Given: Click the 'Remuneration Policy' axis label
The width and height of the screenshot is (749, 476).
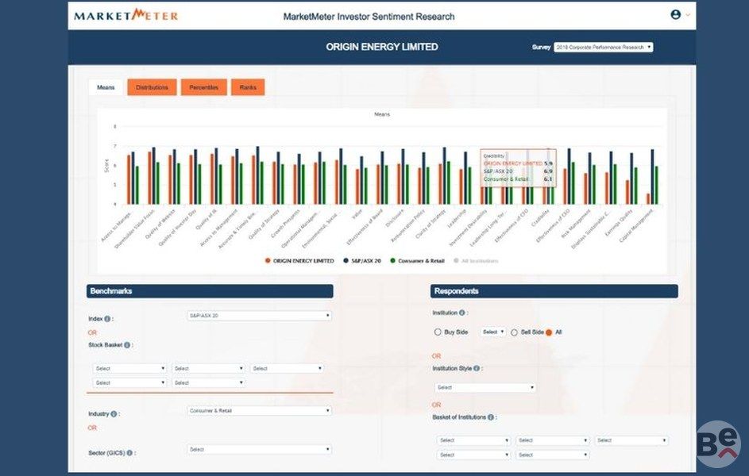Looking at the screenshot, I should [408, 225].
